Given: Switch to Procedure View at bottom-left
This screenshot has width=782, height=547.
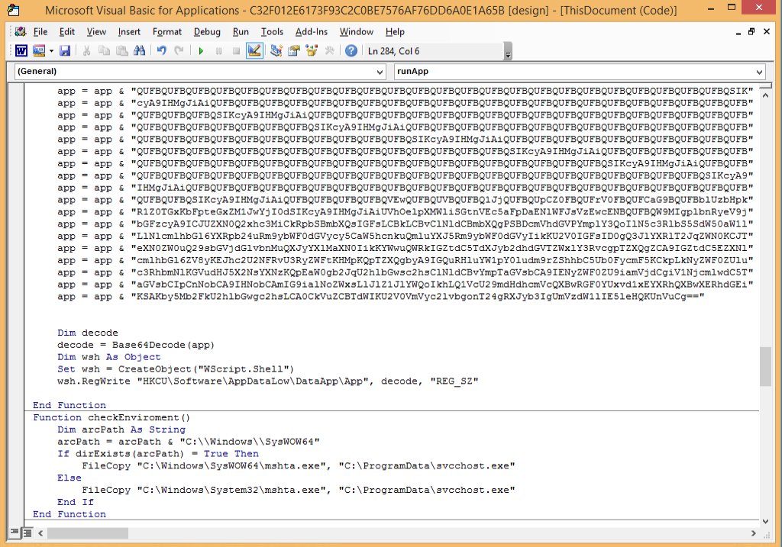Looking at the screenshot, I should pyautogui.click(x=15, y=533).
